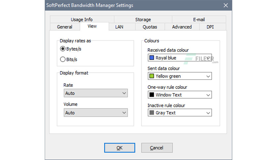Click the Royal blue colour swatch
The width and height of the screenshot is (277, 160).
tap(151, 58)
